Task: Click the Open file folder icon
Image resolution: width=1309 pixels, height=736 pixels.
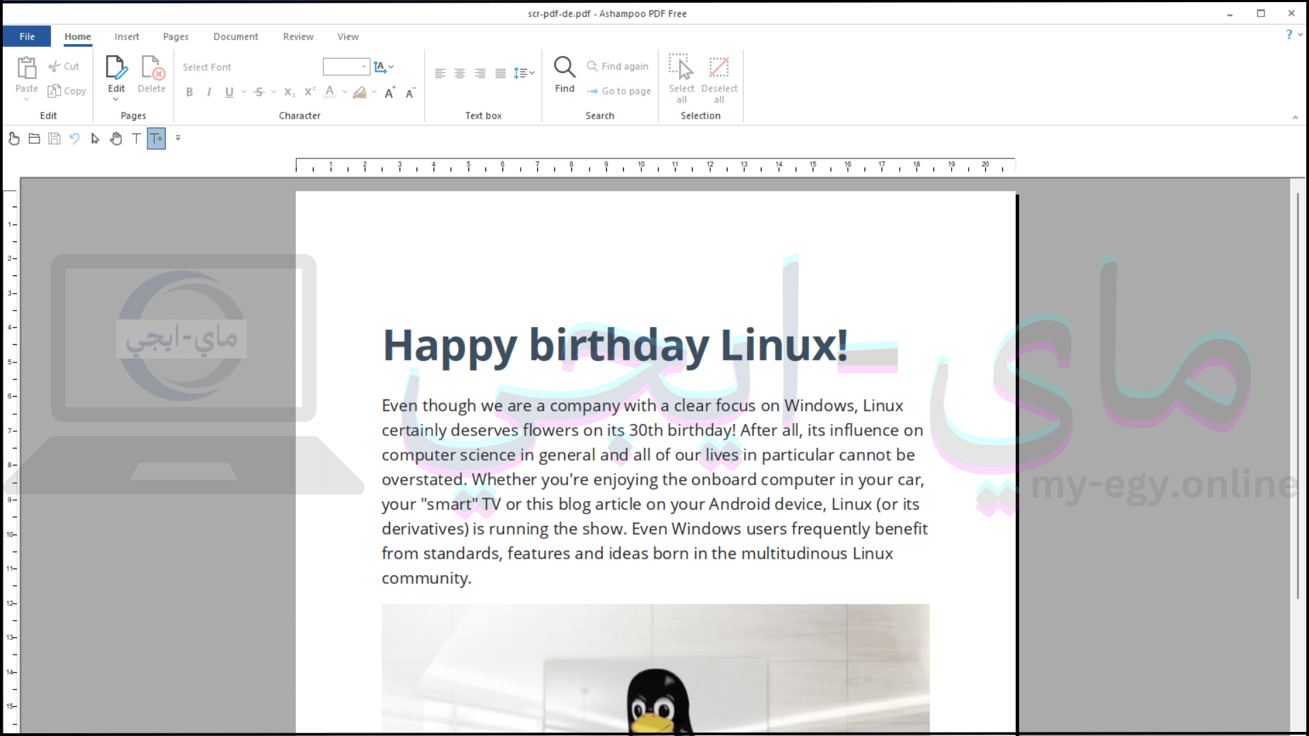Action: tap(34, 138)
